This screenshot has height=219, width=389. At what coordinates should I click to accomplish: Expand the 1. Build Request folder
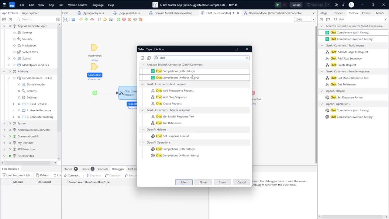tap(13, 104)
